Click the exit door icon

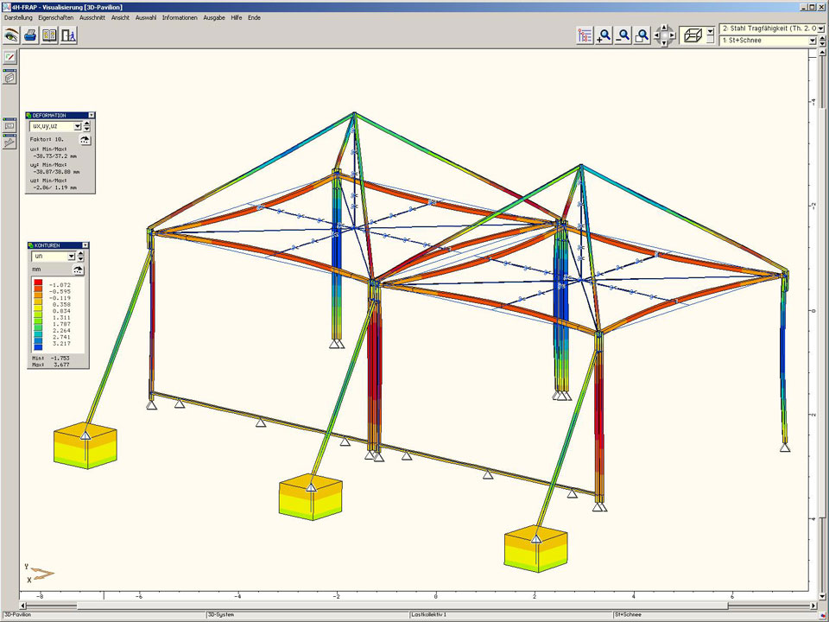(68, 35)
